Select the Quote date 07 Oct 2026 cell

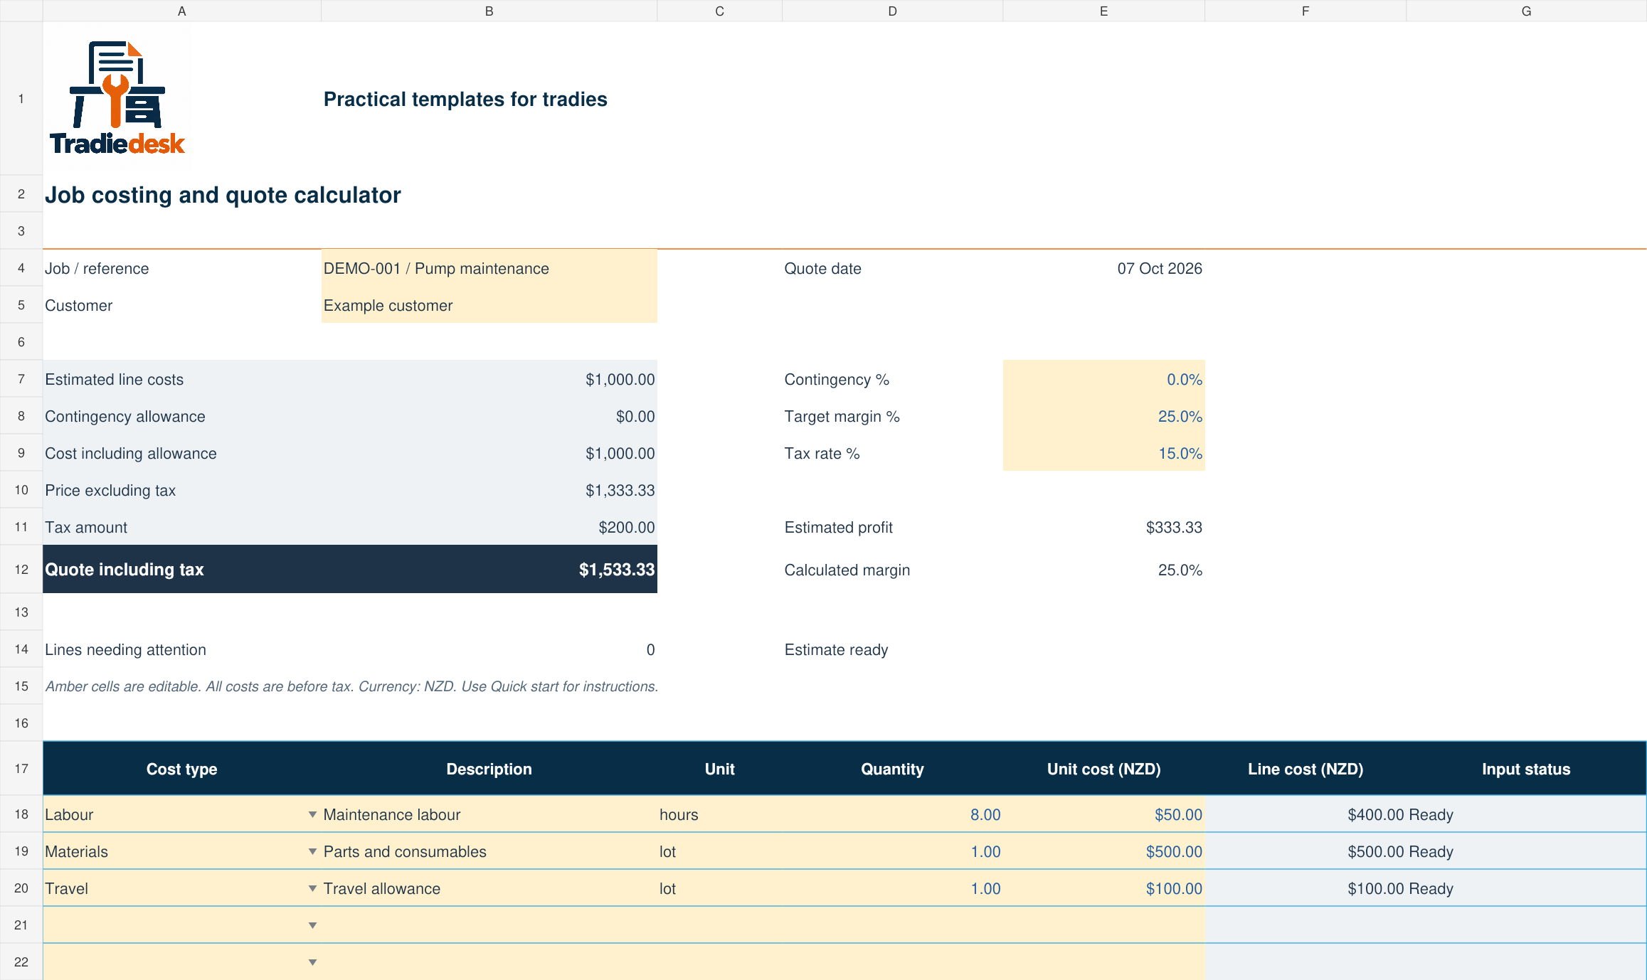click(1103, 268)
